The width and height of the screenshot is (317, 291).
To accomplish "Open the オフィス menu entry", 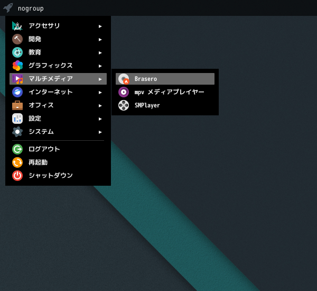I will click(58, 105).
